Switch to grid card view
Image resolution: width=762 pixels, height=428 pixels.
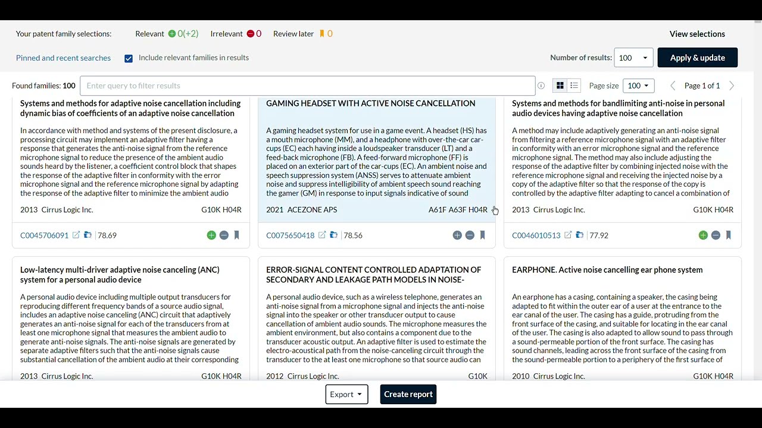560,86
